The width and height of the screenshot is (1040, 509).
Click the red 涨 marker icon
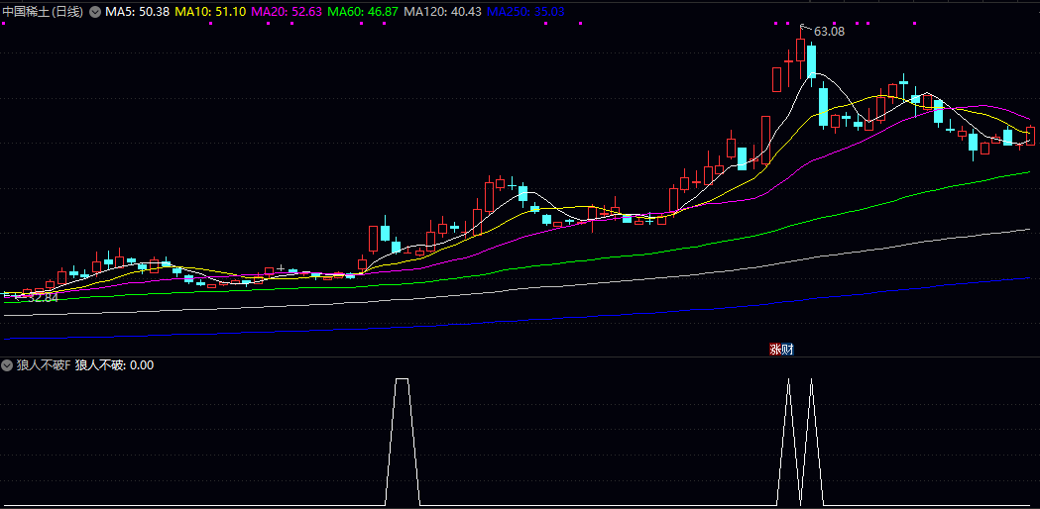pyautogui.click(x=775, y=350)
